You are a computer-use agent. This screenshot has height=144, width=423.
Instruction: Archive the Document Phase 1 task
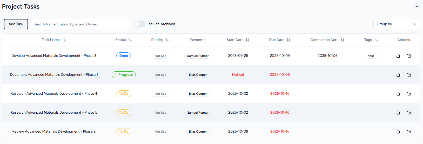tap(409, 75)
